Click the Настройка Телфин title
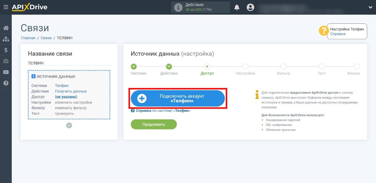The width and height of the screenshot is (376, 183). click(x=347, y=29)
